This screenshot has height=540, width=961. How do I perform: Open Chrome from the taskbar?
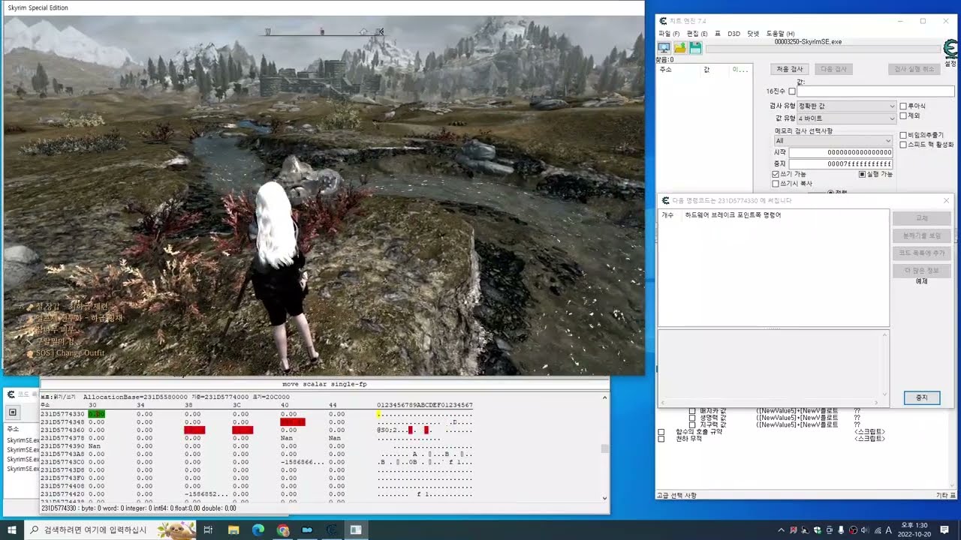coord(282,530)
